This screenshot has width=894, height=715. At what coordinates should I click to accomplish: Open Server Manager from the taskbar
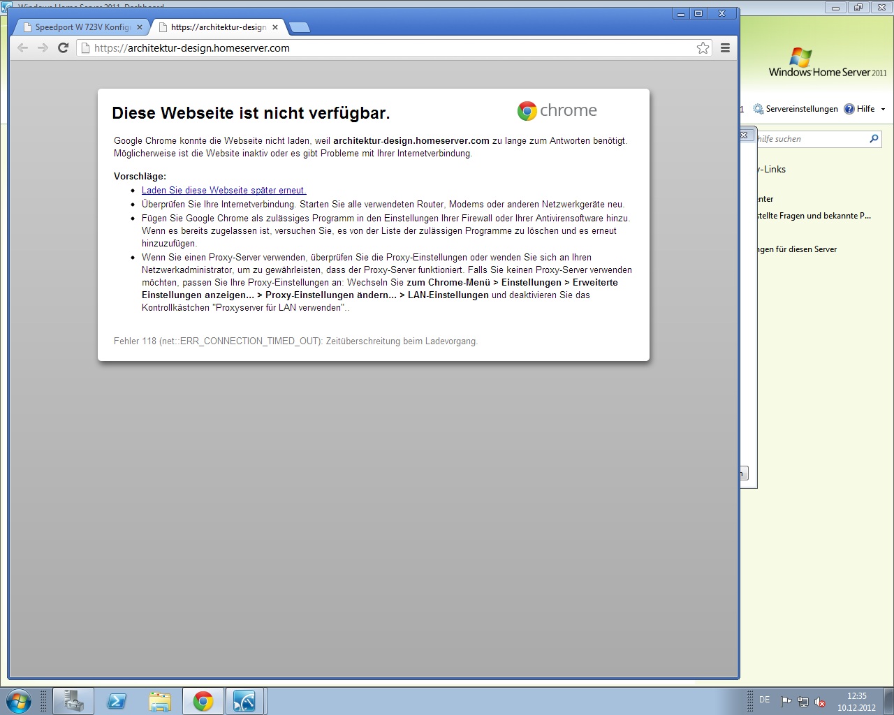click(x=73, y=701)
